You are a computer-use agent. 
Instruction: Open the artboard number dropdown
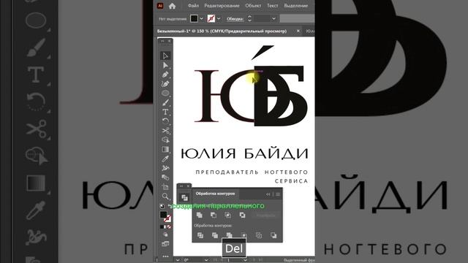(x=245, y=260)
